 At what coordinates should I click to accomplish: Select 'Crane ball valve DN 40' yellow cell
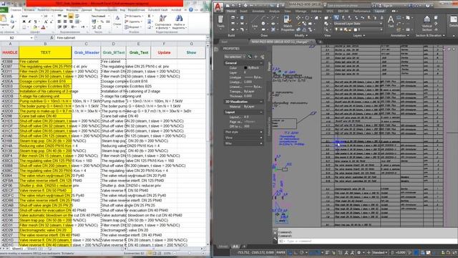point(45,116)
